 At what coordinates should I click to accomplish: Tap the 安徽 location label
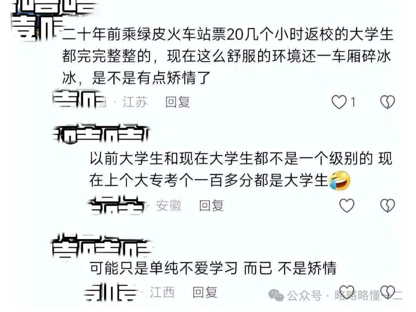[x=169, y=206]
